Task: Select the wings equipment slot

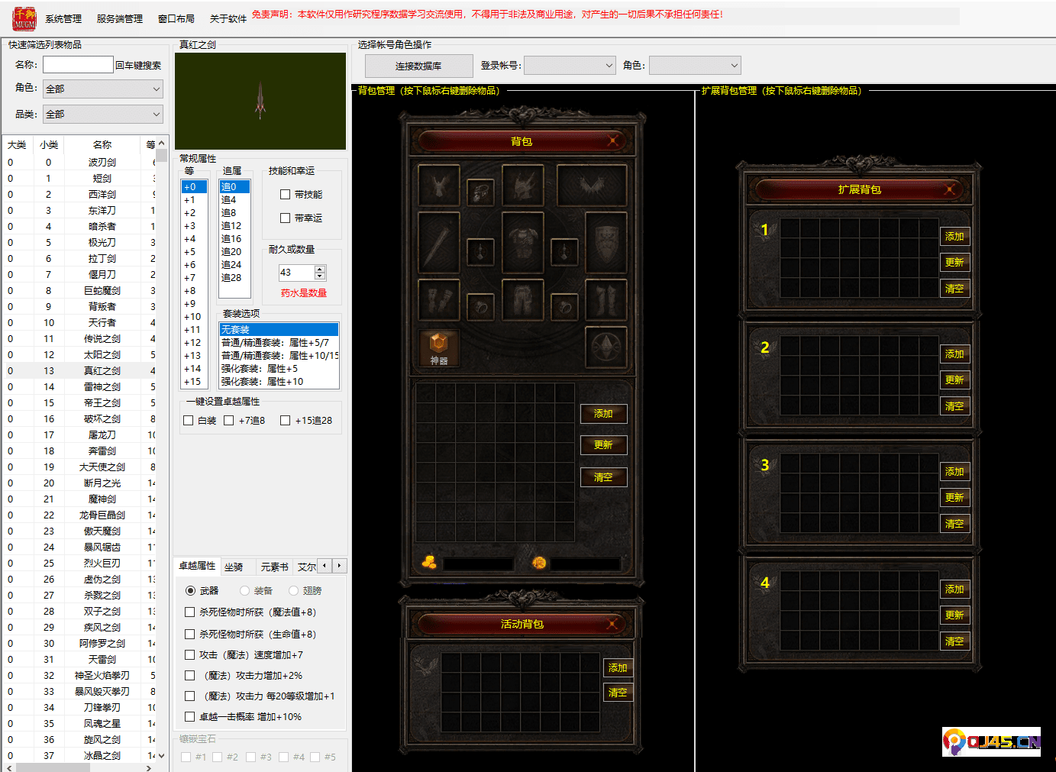Action: click(592, 186)
